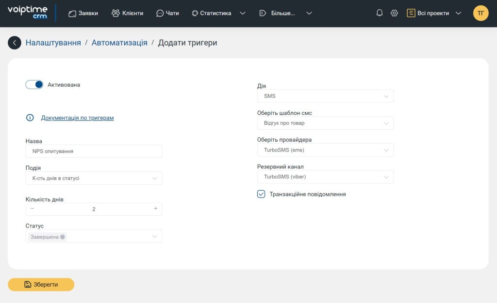Screen dimensions: 497x303
Task: Turn off the Активована switch
Action: point(34,84)
